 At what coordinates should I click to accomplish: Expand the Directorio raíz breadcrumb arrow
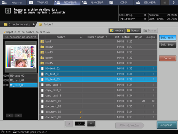coord(34,24)
